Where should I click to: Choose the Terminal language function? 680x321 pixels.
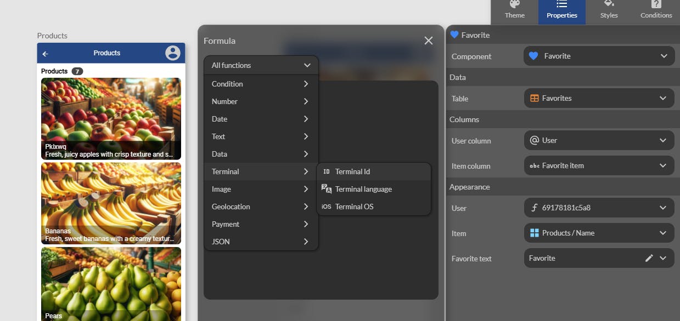tap(374, 189)
